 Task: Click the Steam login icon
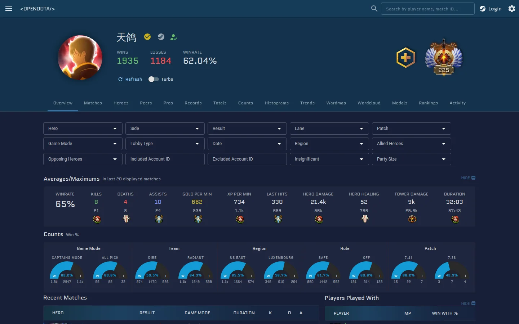tap(483, 9)
